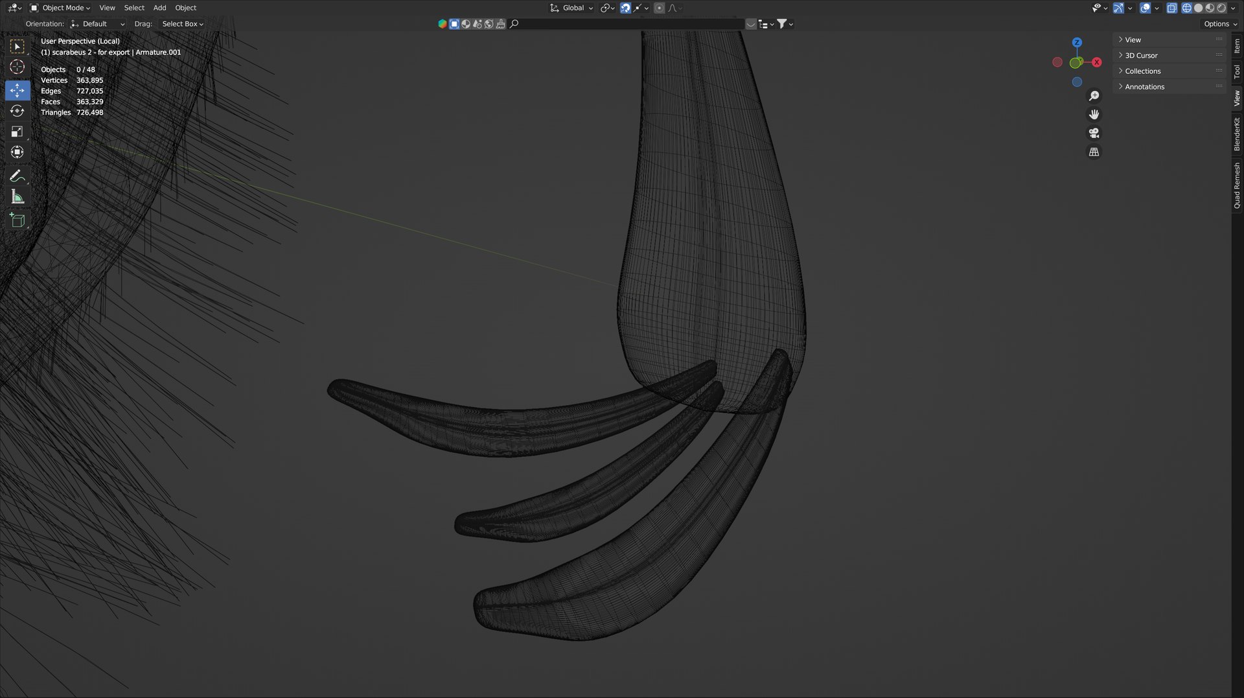The image size is (1244, 698).
Task: Click the search magnifier icon in header
Action: tap(514, 24)
